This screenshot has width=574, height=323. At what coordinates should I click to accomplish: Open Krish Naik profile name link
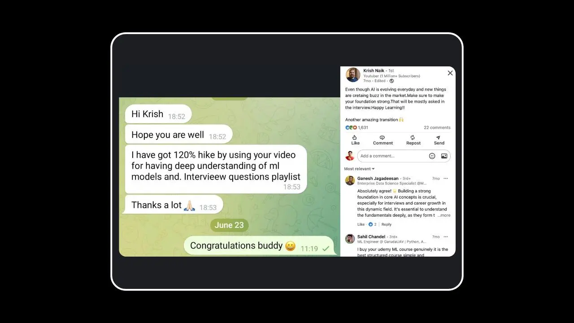coord(374,70)
